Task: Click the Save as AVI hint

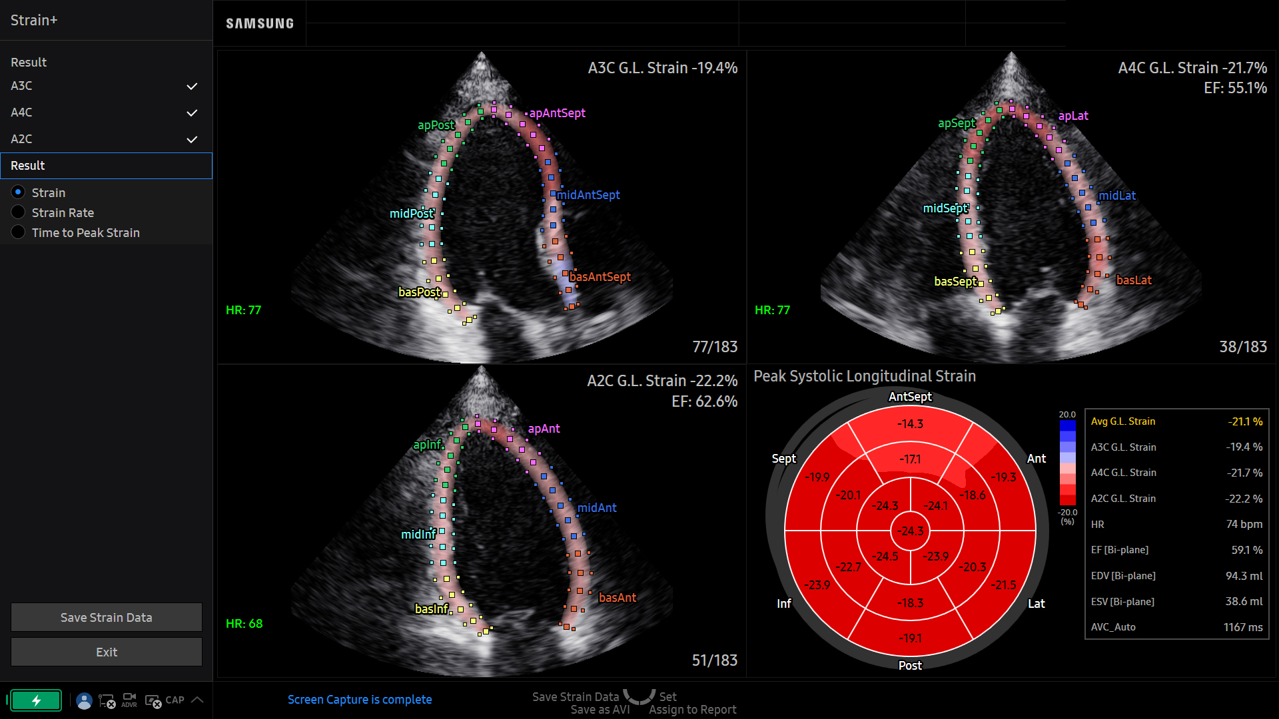Action: tap(600, 710)
